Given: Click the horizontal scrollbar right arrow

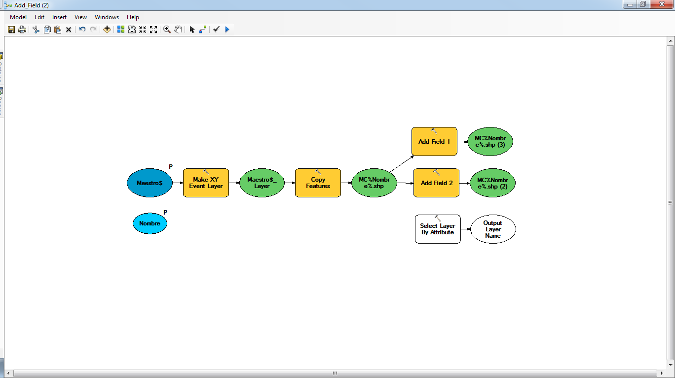Looking at the screenshot, I should click(x=662, y=373).
